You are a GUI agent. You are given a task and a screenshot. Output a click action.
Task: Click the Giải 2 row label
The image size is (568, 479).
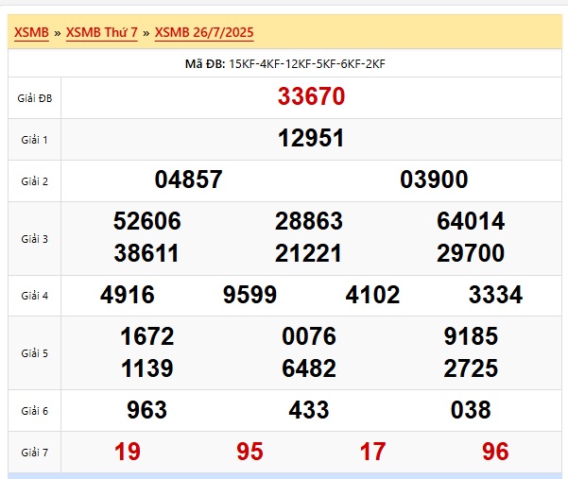(x=34, y=181)
